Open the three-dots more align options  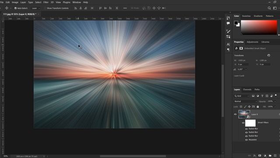click(x=125, y=8)
